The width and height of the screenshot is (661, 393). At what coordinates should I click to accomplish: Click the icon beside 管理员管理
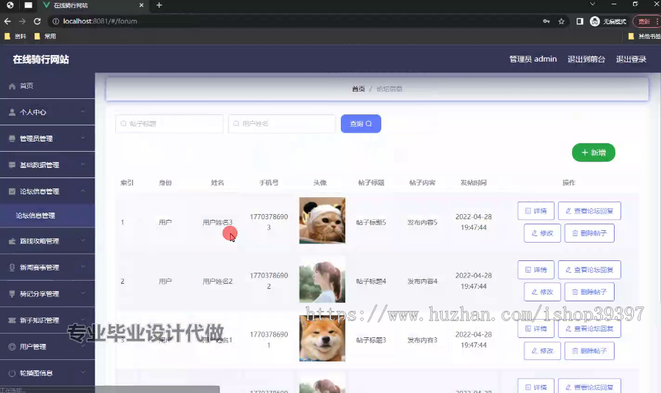pos(12,139)
